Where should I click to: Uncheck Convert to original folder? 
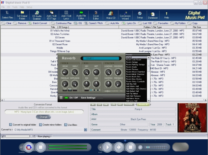click(x=11, y=125)
